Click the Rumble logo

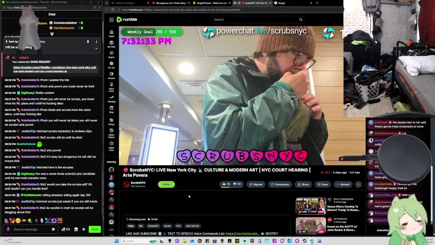click(x=127, y=19)
